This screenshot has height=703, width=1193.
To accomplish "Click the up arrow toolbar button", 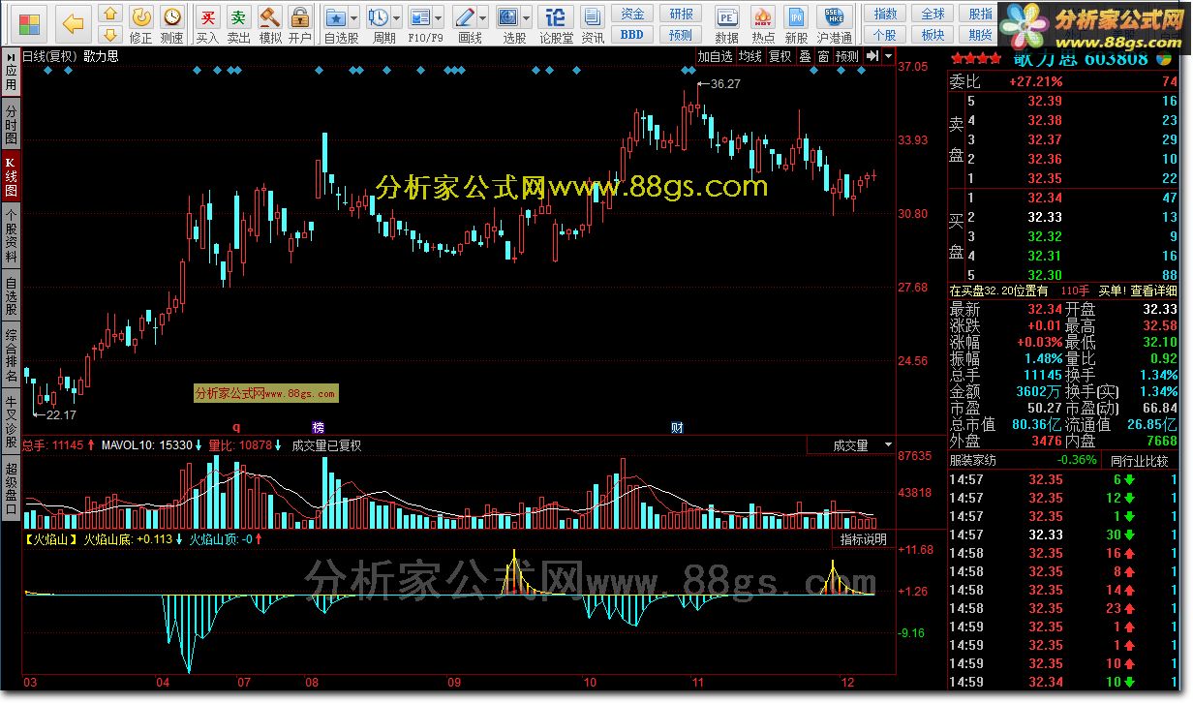I will [x=110, y=13].
